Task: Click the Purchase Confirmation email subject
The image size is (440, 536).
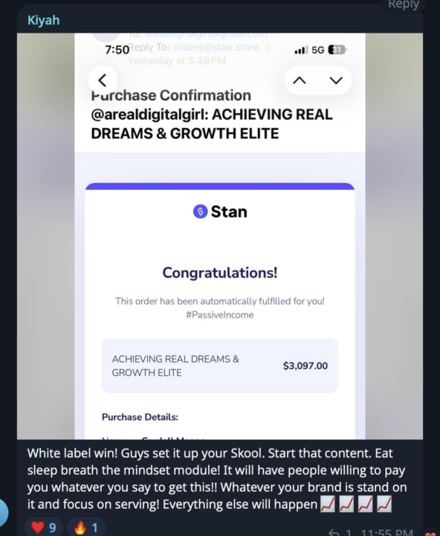Action: (x=212, y=115)
